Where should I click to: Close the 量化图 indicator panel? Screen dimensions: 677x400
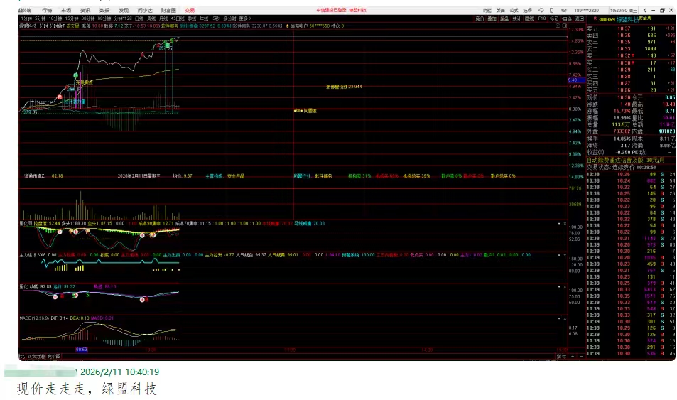click(x=565, y=224)
